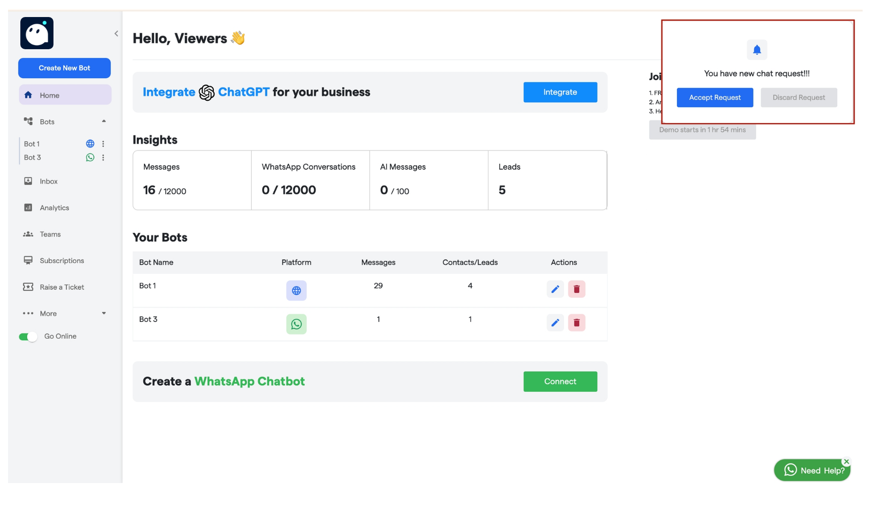Click WhatsApp icon beside sidebar Bot 3
Screen dimensions: 883x511
point(90,158)
